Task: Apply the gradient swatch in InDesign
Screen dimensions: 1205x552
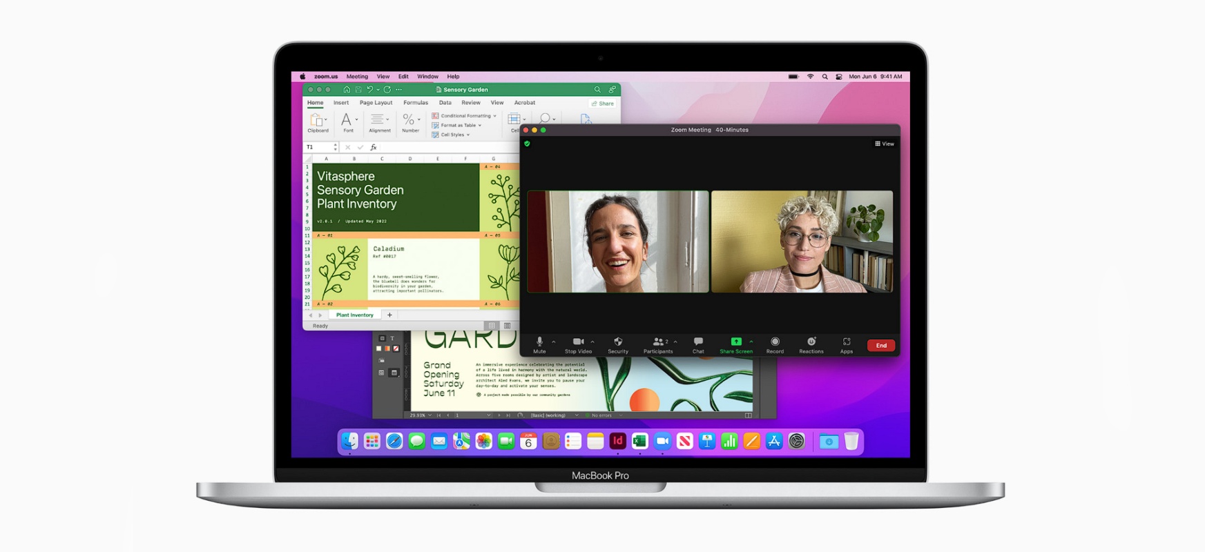Action: [387, 348]
